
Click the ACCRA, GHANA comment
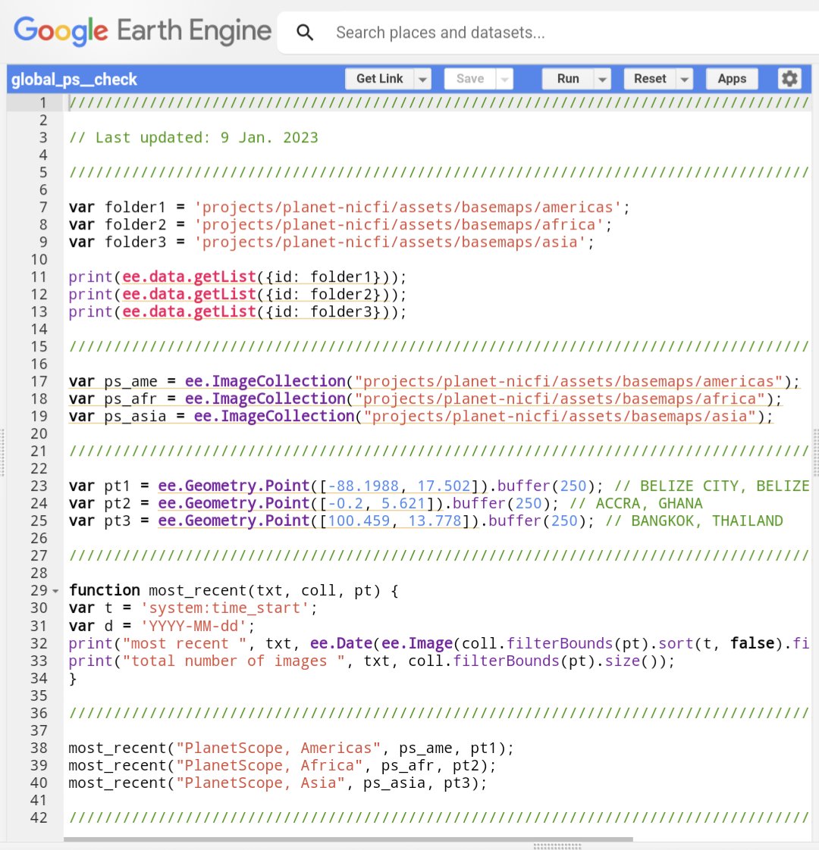(636, 503)
